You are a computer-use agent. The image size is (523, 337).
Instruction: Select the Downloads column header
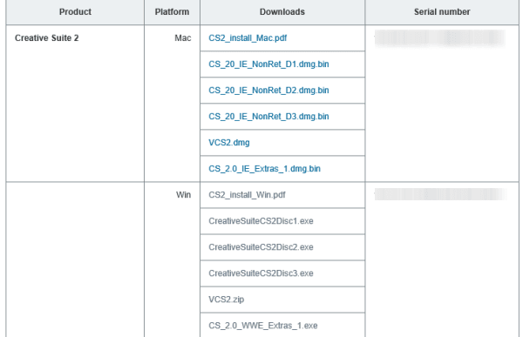pyautogui.click(x=282, y=11)
